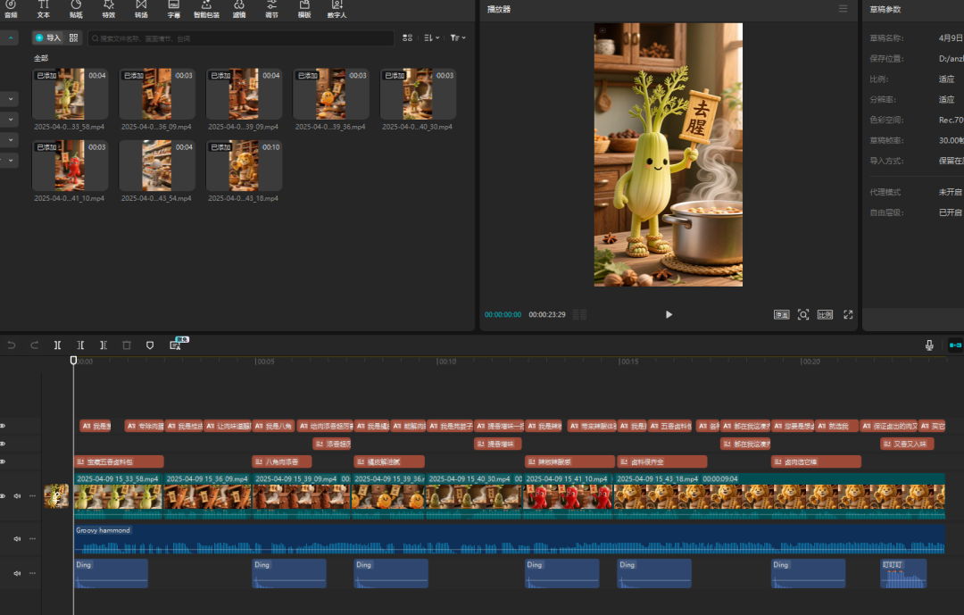Open the 转场 transitions icon
Screen dimensions: 964x615
(141, 9)
